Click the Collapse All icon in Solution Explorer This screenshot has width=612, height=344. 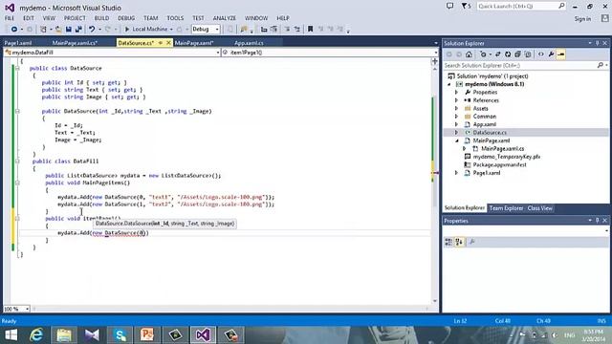[x=517, y=54]
